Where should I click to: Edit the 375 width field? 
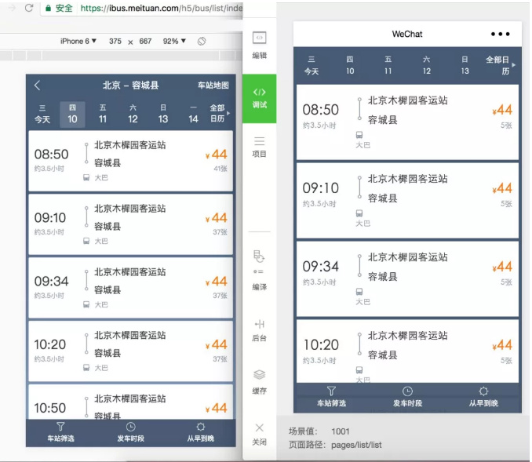click(x=115, y=41)
